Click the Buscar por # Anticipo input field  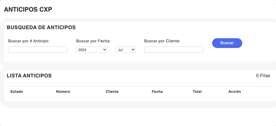38,50
